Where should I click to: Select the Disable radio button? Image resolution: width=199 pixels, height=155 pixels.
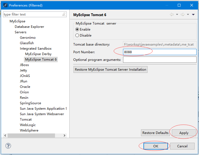pyautogui.click(x=77, y=35)
